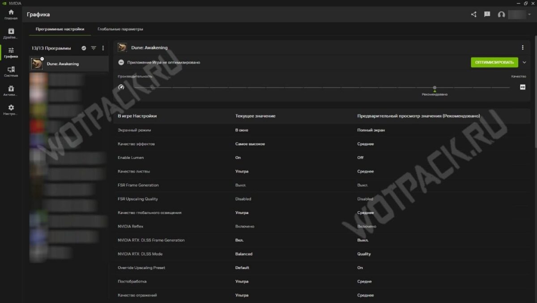Click the FSR Frame Generation row
The width and height of the screenshot is (537, 303).
(x=321, y=185)
